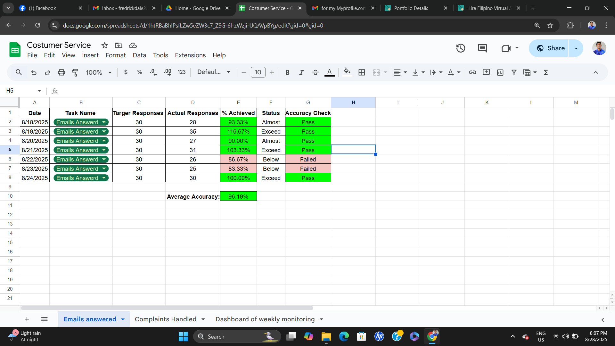Toggle italic formatting
The image size is (615, 346).
pyautogui.click(x=301, y=72)
